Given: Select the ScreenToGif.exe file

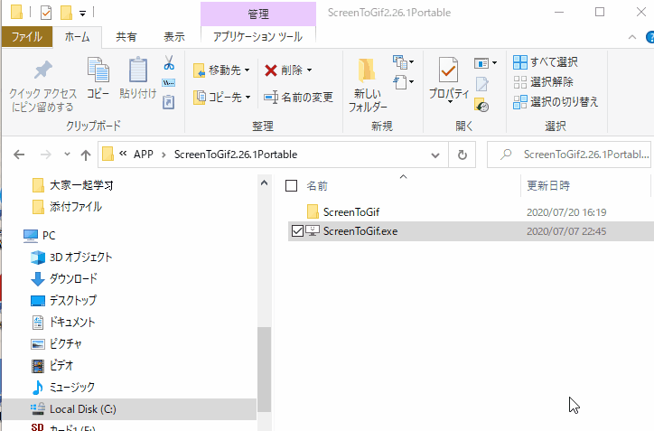Looking at the screenshot, I should coord(360,231).
